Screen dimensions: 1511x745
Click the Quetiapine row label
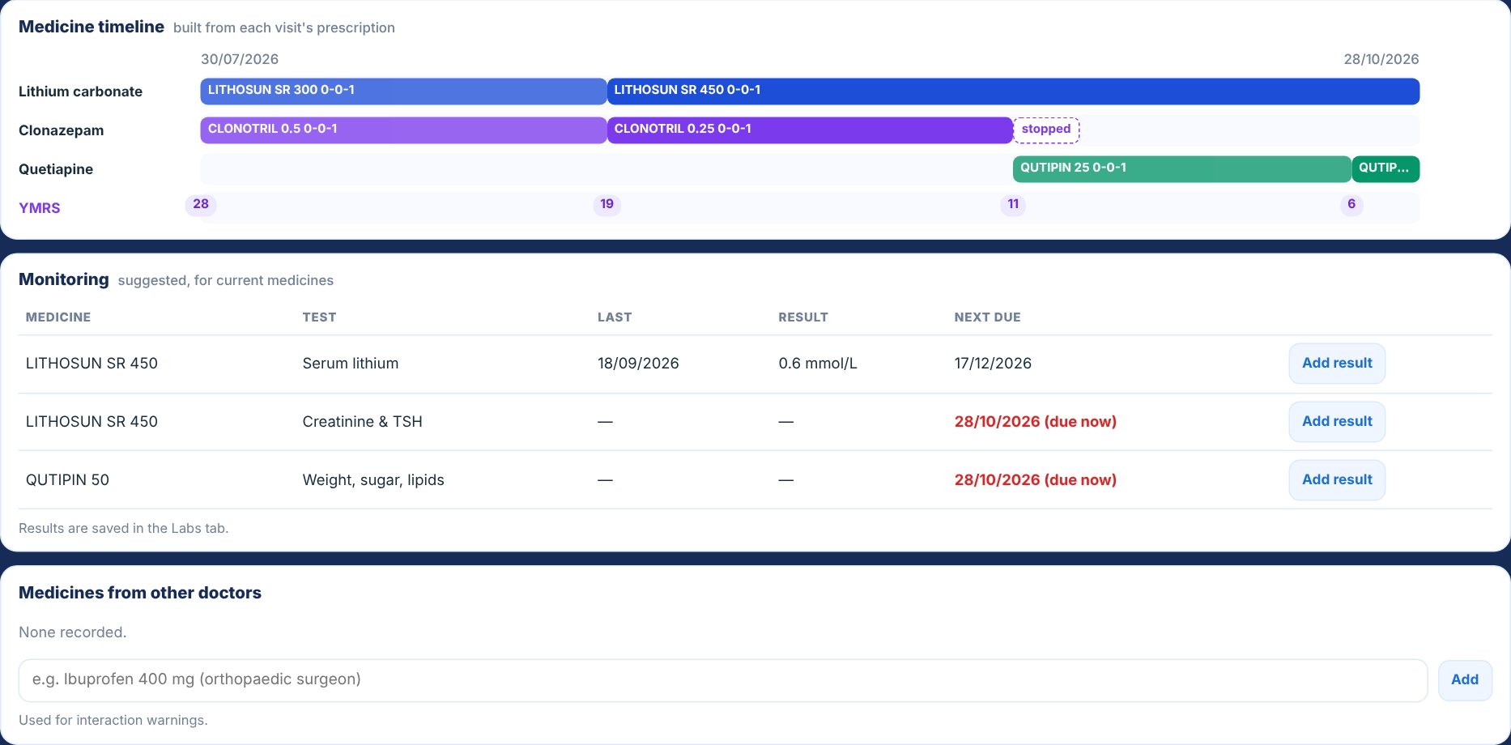56,169
